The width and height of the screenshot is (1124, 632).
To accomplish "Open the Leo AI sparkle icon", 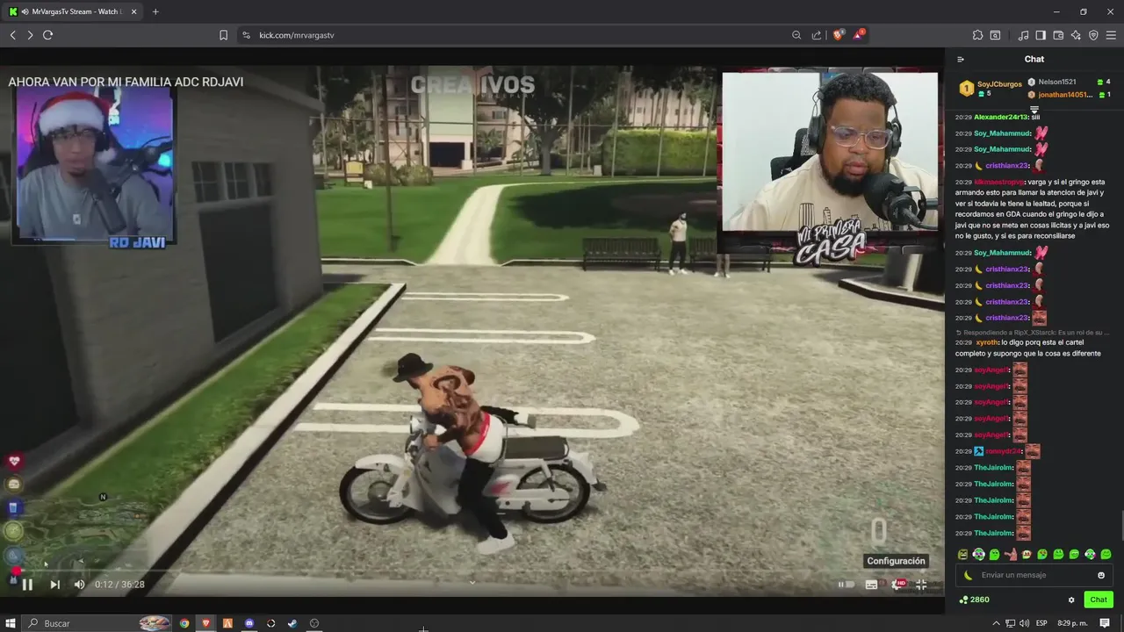I will coord(1076,35).
